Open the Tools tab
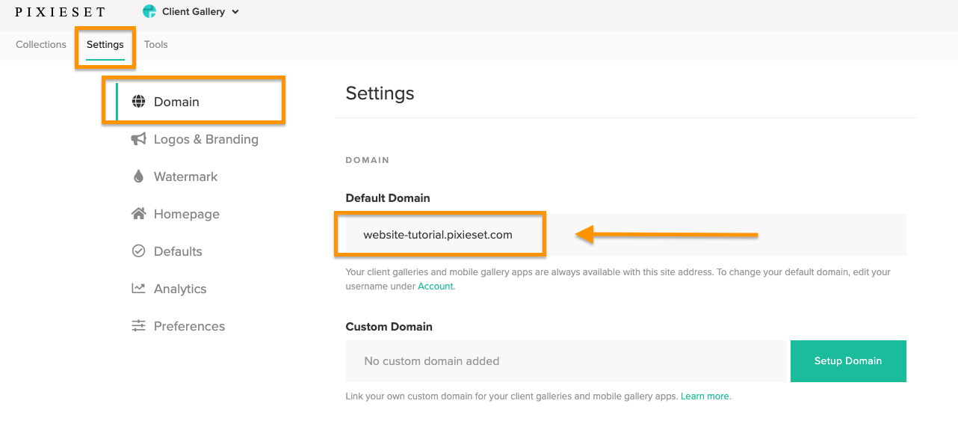 click(x=156, y=45)
